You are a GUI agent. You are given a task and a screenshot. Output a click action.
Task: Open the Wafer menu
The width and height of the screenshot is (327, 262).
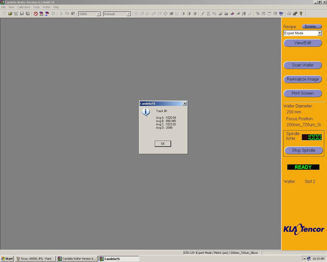[47, 7]
